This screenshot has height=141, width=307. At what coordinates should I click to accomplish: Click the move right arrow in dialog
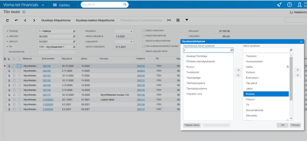pos(238,70)
